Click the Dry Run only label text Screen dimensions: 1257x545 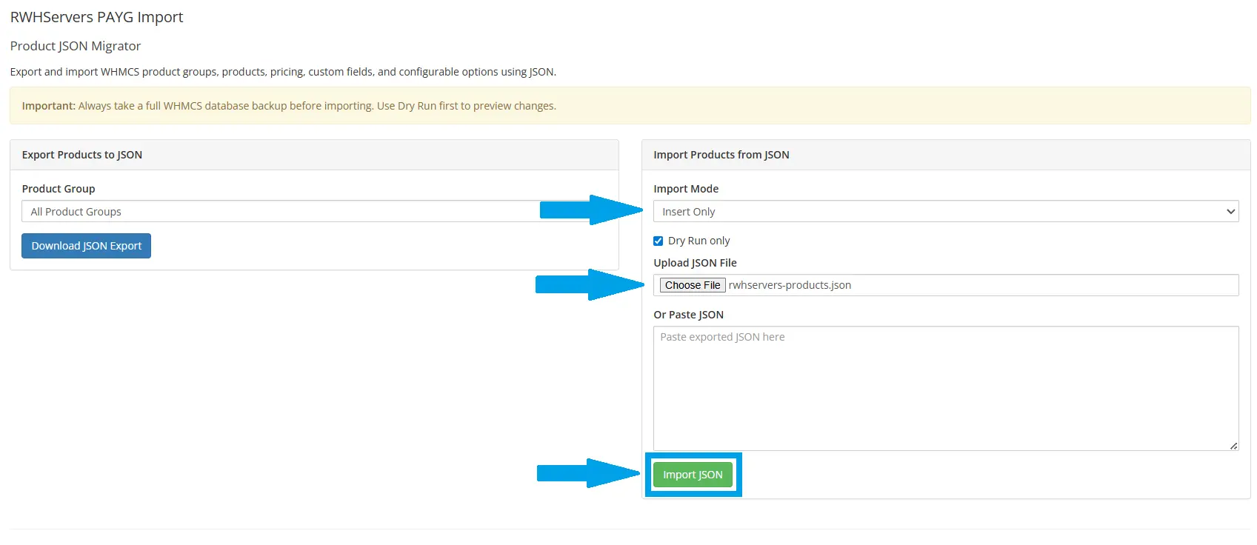point(698,241)
